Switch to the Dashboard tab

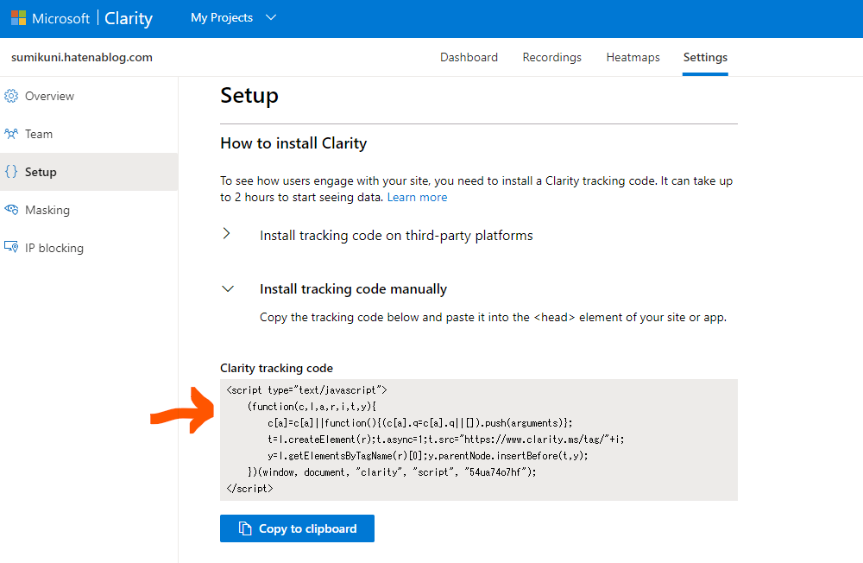469,57
